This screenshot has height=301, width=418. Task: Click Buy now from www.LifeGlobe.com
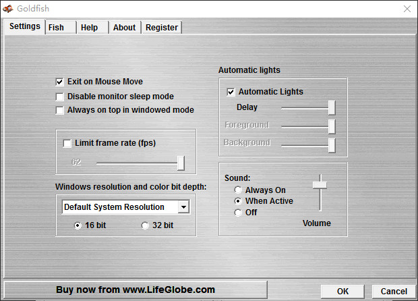click(136, 290)
